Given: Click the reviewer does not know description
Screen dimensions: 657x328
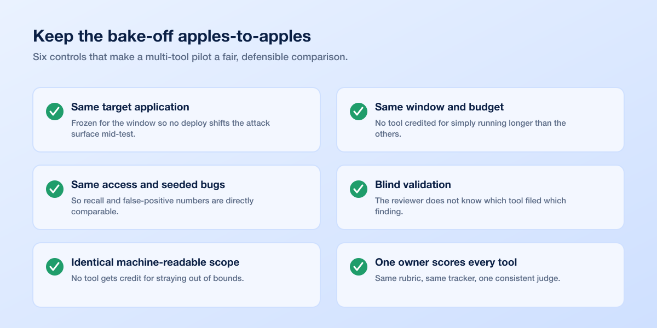Looking at the screenshot, I should tap(470, 206).
